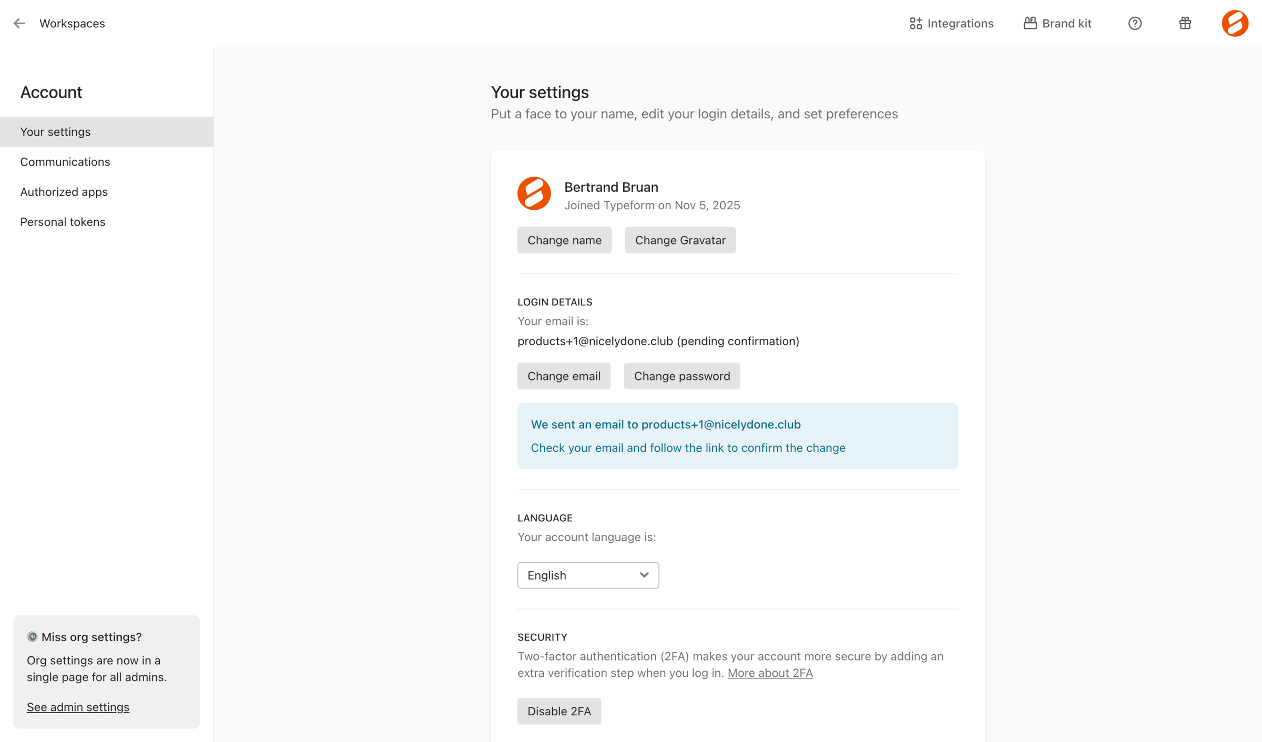Click the Account sidebar heading
Screen dimensions: 1262x742
tap(51, 92)
